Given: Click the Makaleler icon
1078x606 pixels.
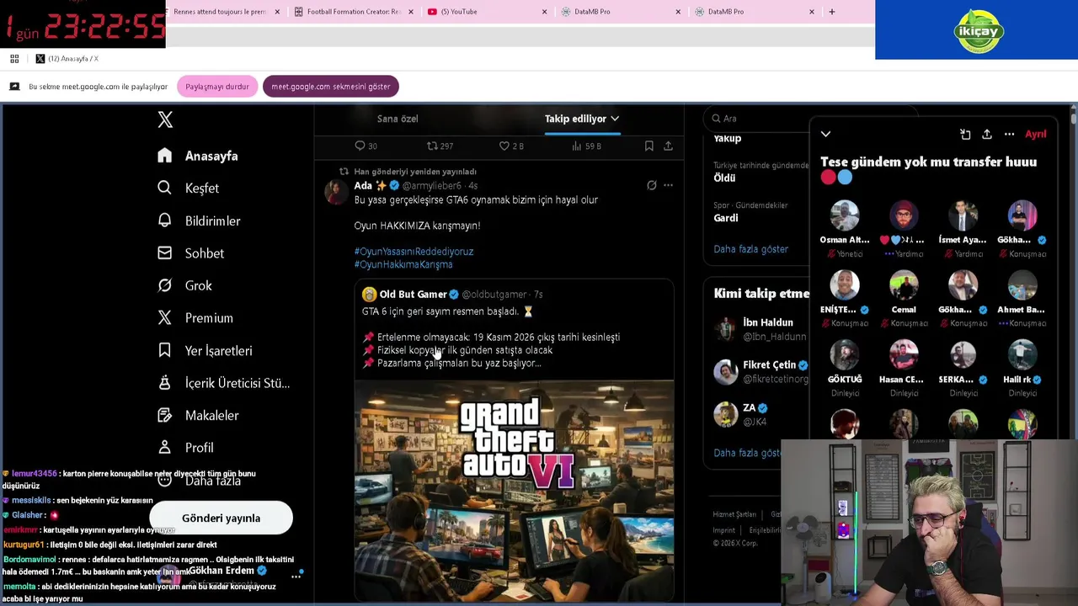Looking at the screenshot, I should tap(165, 415).
